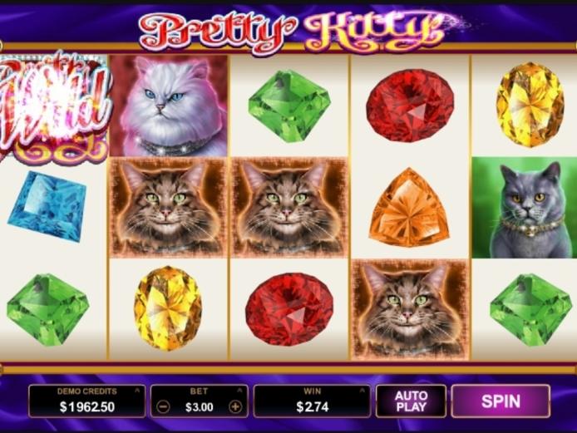Expand the Demo Credits panel arrow
This screenshot has height=433, width=577.
click(x=137, y=390)
